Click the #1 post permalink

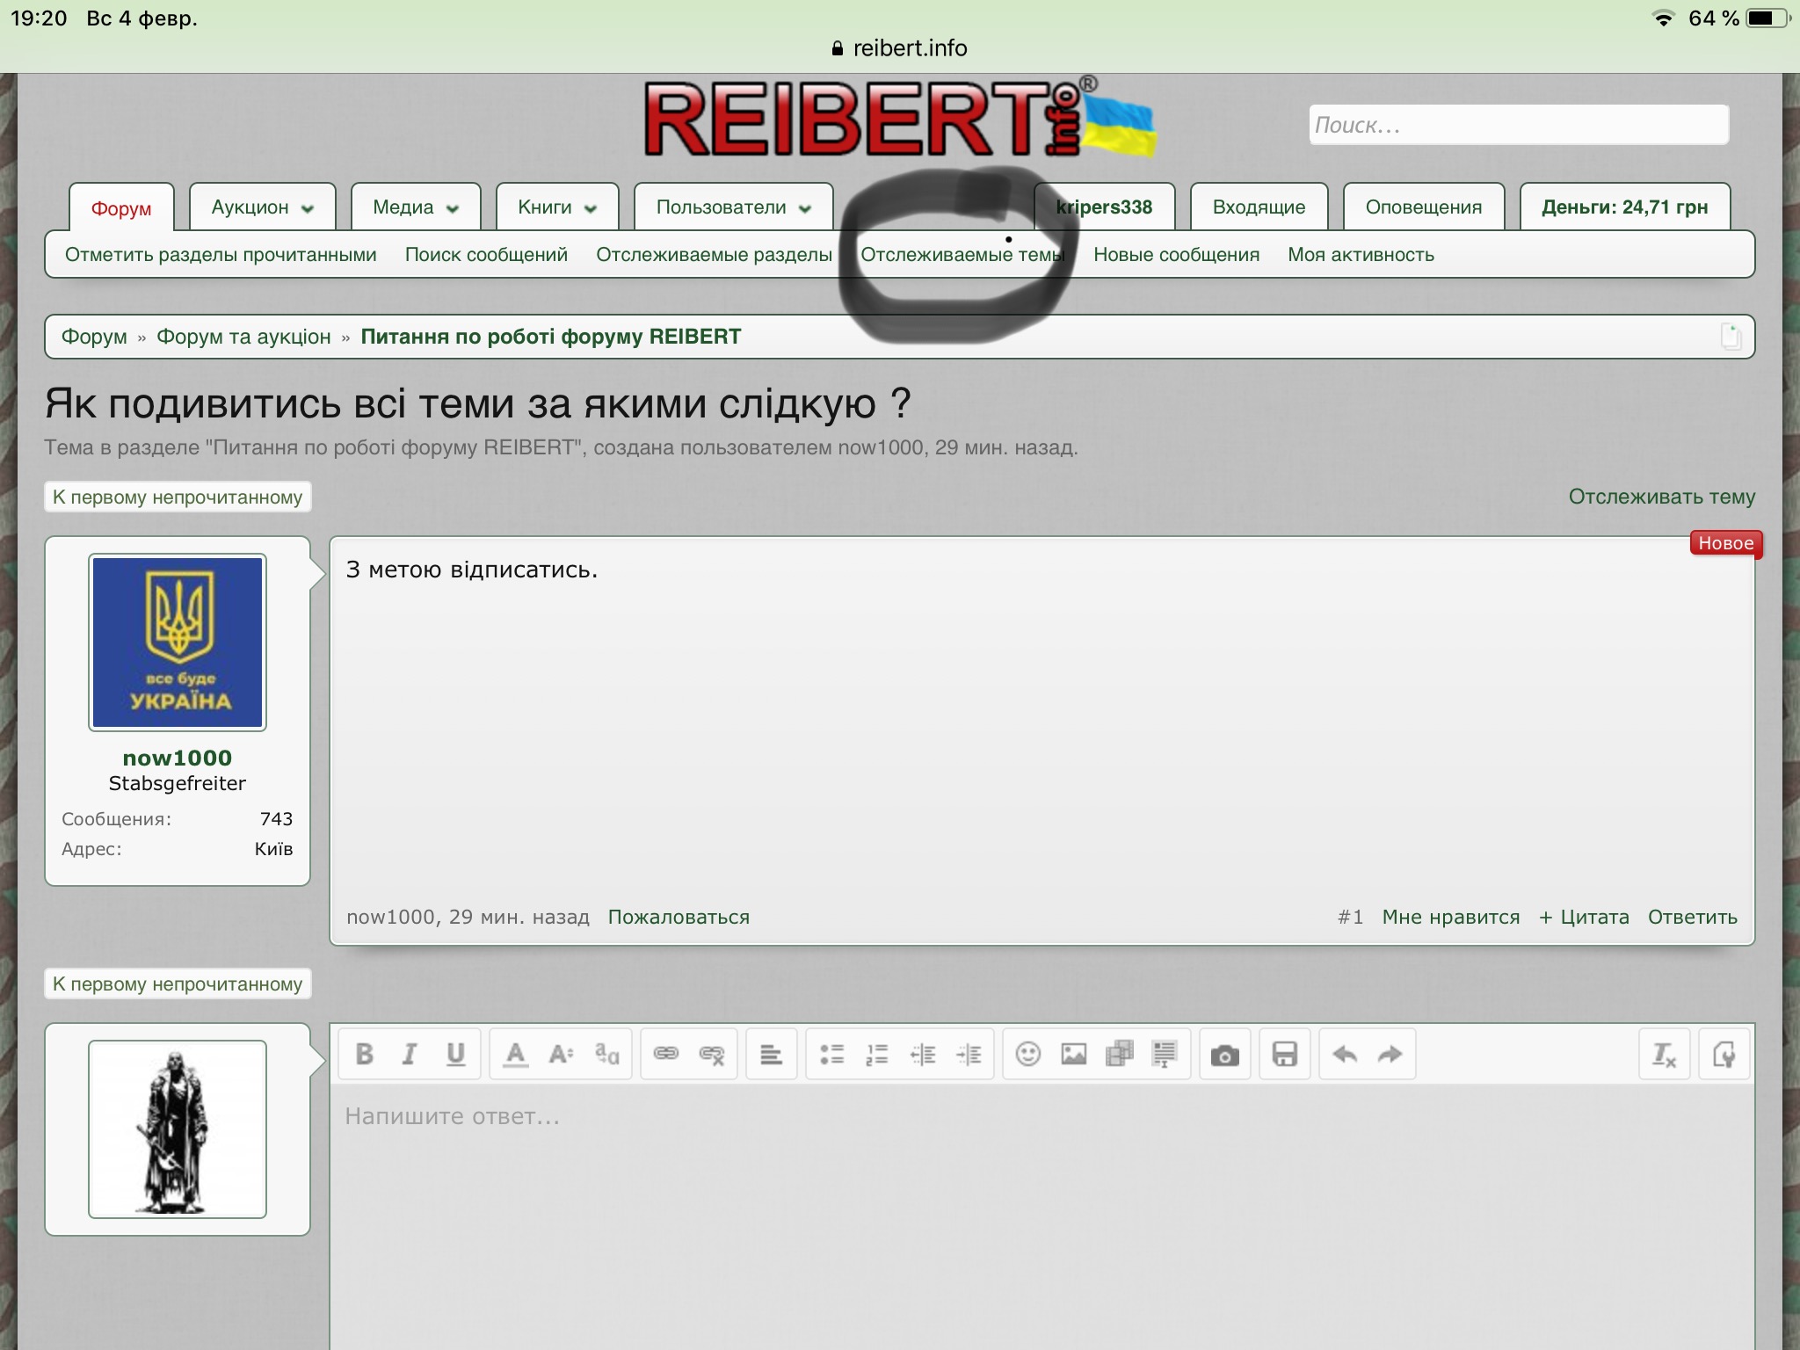(x=1351, y=918)
